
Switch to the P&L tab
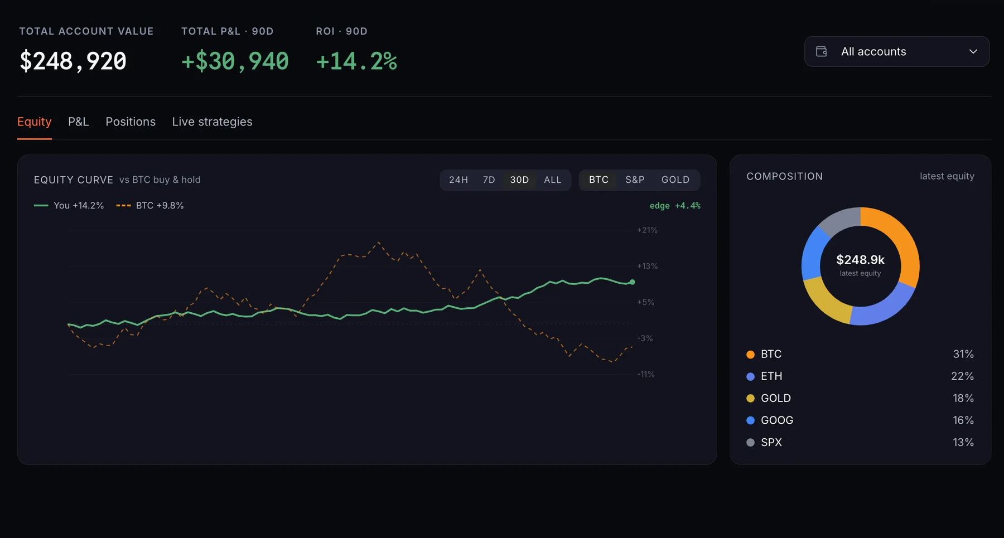[79, 122]
